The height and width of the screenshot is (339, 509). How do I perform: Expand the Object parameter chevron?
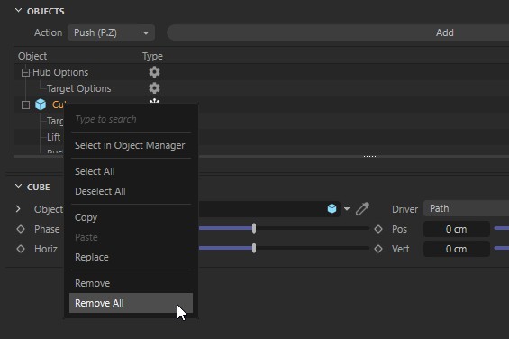(18, 209)
